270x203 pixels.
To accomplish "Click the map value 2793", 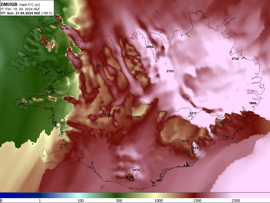I will [x=170, y=71].
